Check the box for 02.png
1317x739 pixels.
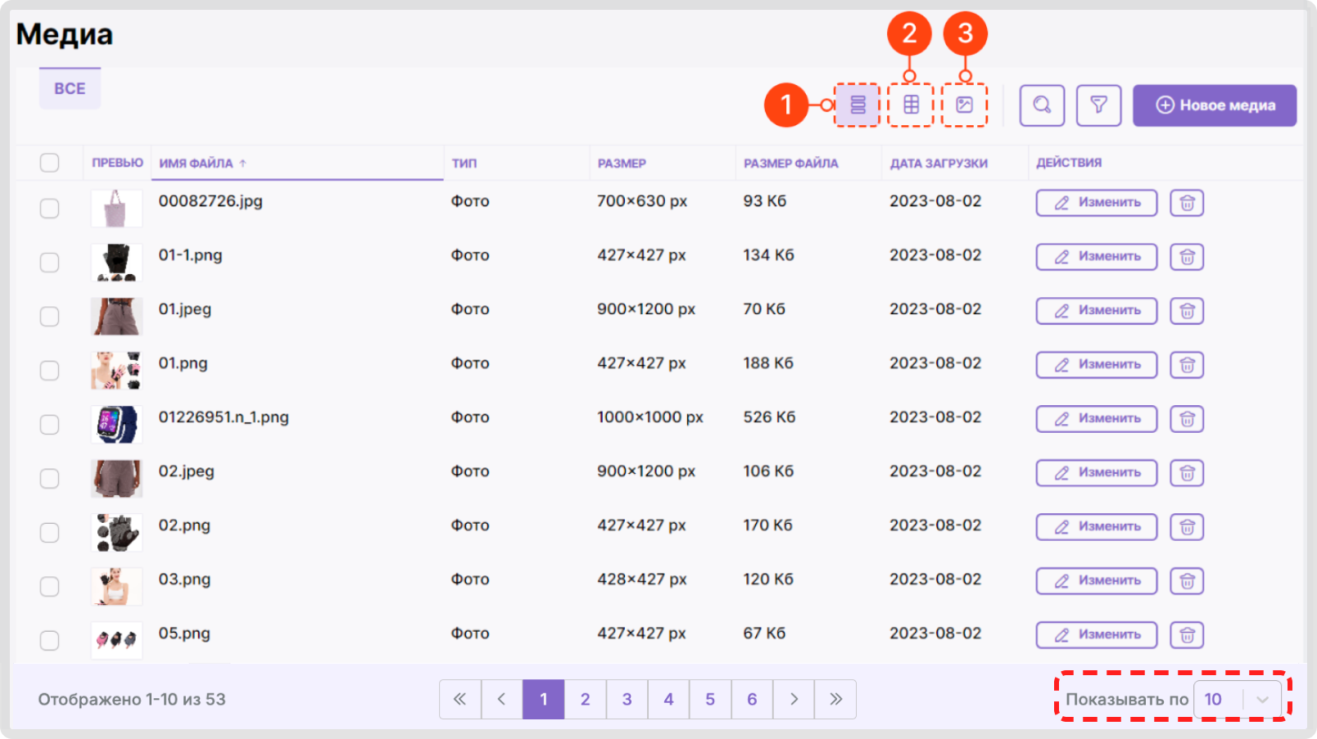pos(49,532)
